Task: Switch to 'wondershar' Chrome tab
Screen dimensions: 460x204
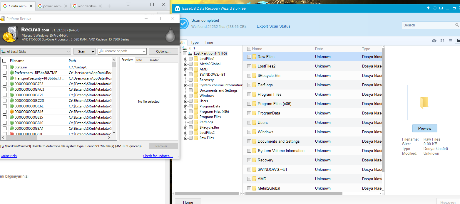Action: (87, 6)
